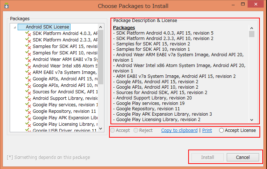Select the Accept radio button
The width and height of the screenshot is (267, 169).
click(x=112, y=130)
